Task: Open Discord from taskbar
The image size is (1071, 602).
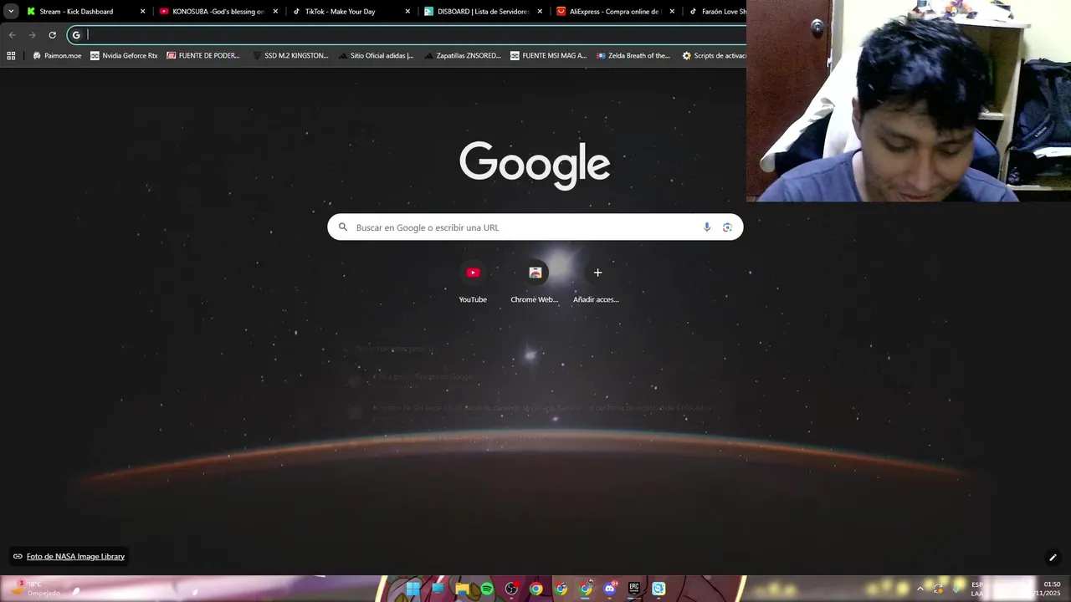Action: 610,589
